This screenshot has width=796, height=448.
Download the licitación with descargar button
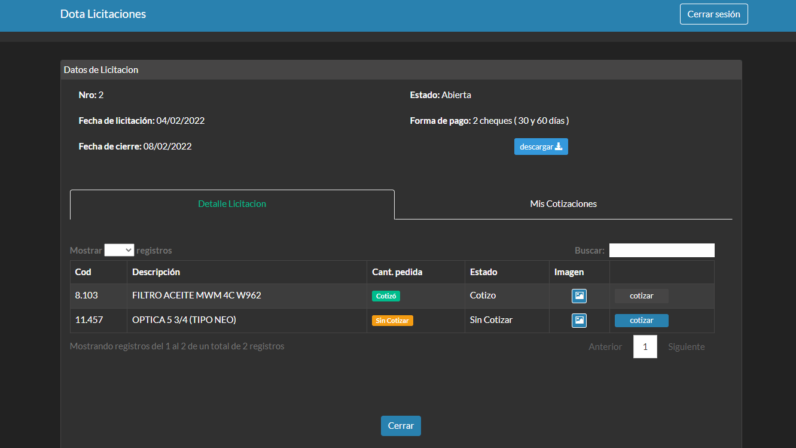(x=541, y=147)
